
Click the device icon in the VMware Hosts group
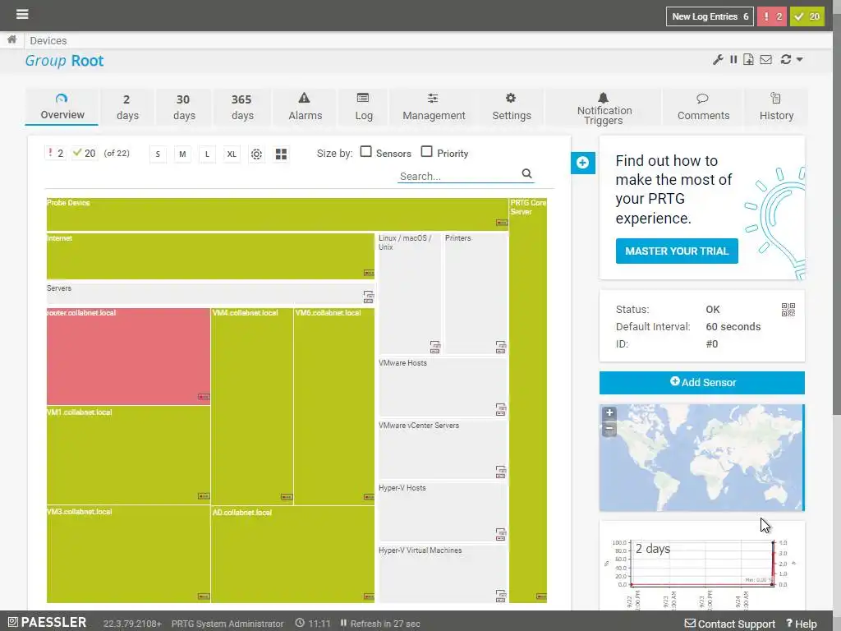click(x=500, y=409)
